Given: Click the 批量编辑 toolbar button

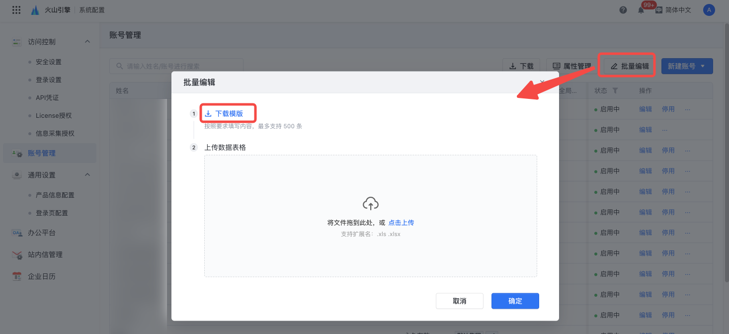Looking at the screenshot, I should pyautogui.click(x=630, y=66).
